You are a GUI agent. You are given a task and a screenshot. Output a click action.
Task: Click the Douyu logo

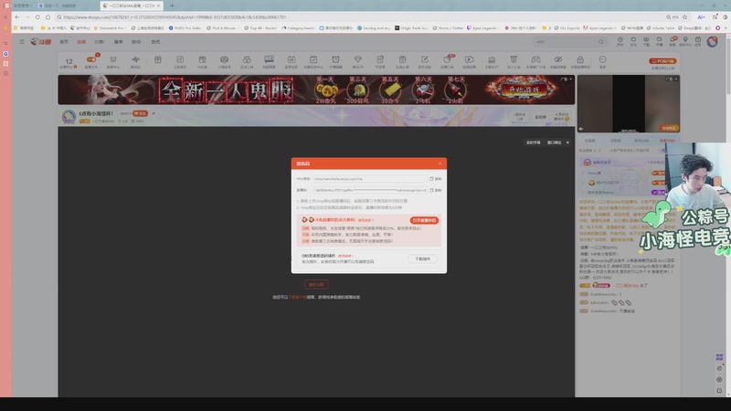[40, 41]
